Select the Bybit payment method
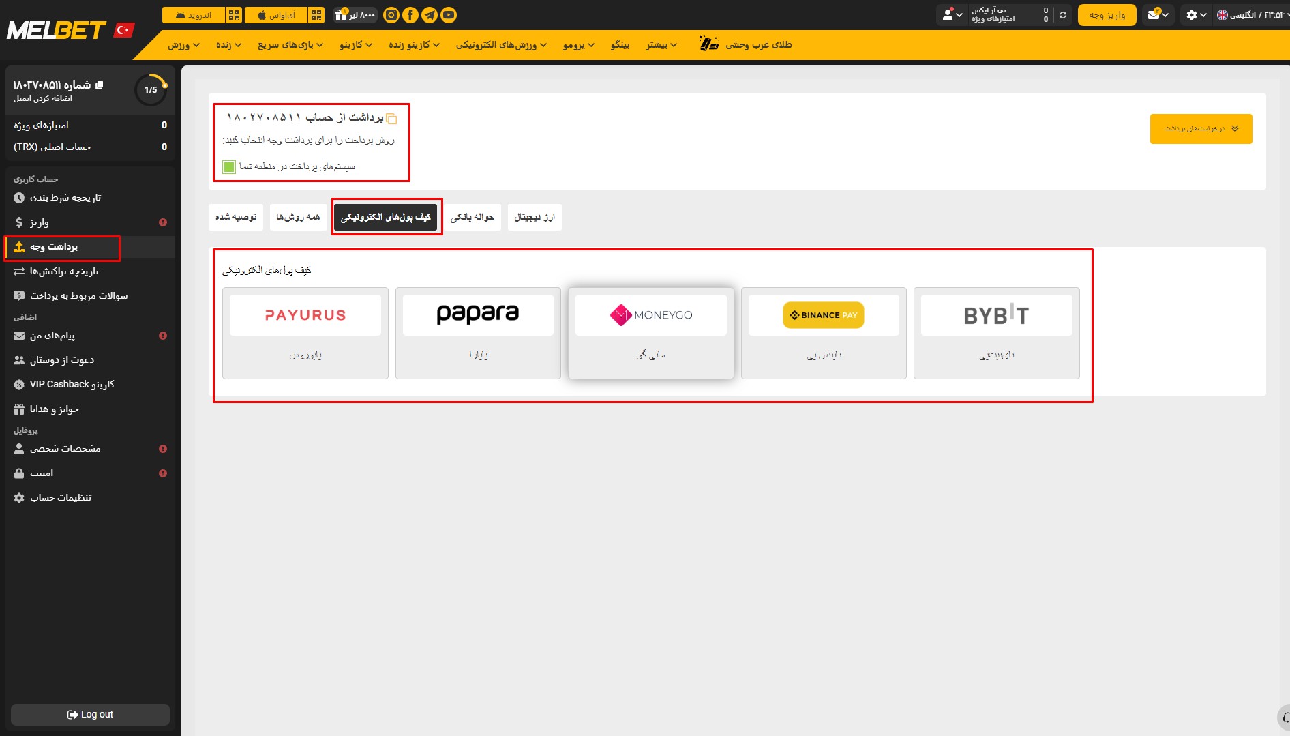 coord(997,333)
